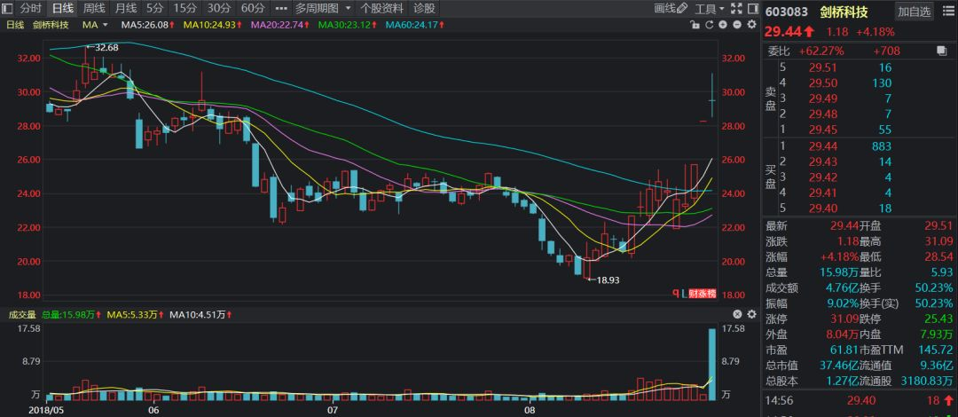Click the volume MA5:5.33万 label

[136, 315]
